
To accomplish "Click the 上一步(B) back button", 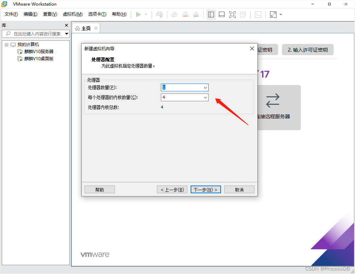I will (172, 190).
